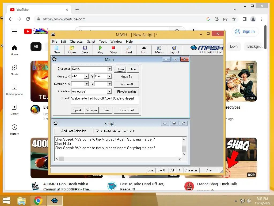The image size is (274, 206).
Task: Click the Hide character button
Action: 133,69
